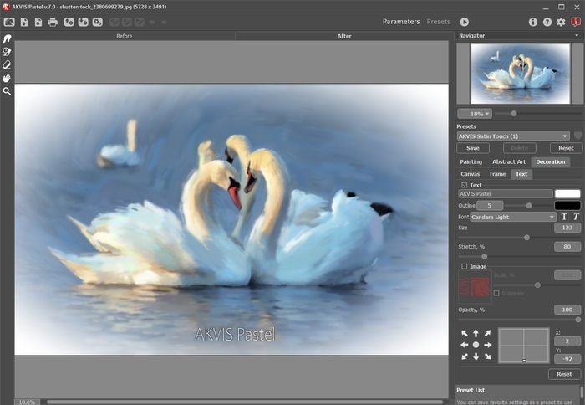Switch to the Before tab
This screenshot has height=405, width=585.
pos(125,36)
